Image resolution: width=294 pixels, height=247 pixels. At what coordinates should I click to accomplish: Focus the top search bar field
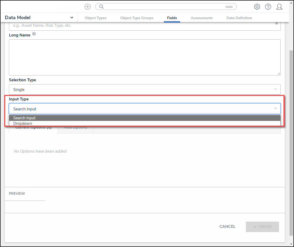[x=166, y=7]
